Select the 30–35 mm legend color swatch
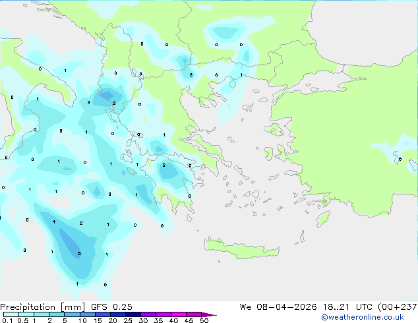 point(148,314)
